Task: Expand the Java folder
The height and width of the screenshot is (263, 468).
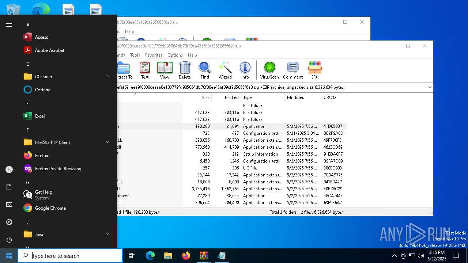Action: 107,234
